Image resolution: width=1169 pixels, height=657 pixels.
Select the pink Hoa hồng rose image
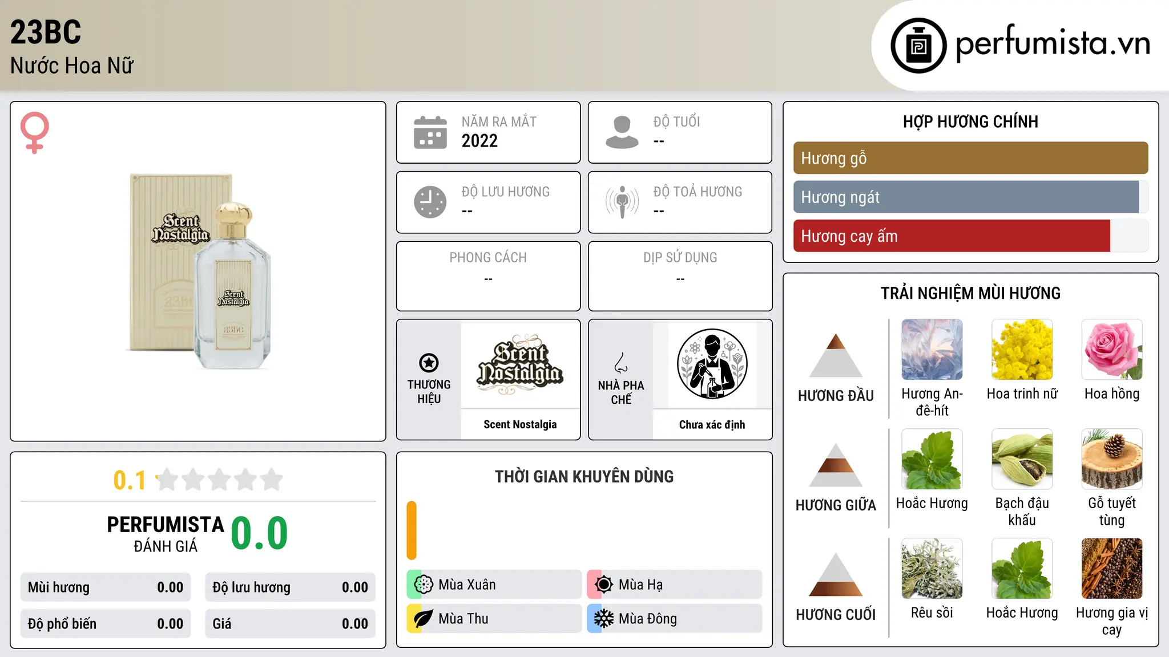(1112, 350)
